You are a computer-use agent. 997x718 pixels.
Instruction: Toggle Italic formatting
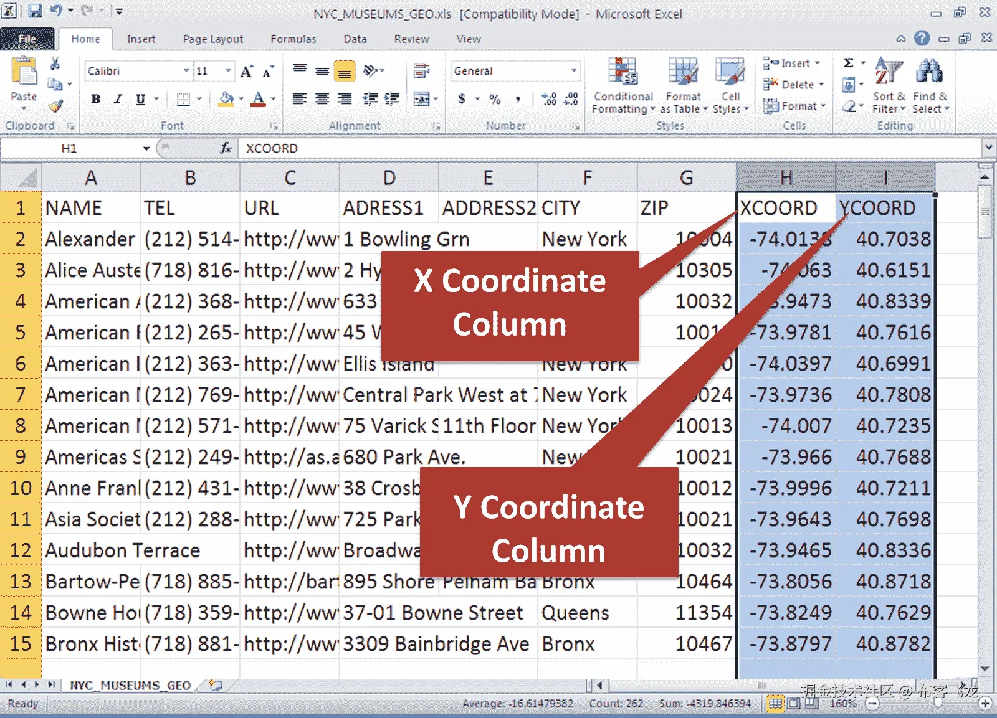pyautogui.click(x=118, y=99)
